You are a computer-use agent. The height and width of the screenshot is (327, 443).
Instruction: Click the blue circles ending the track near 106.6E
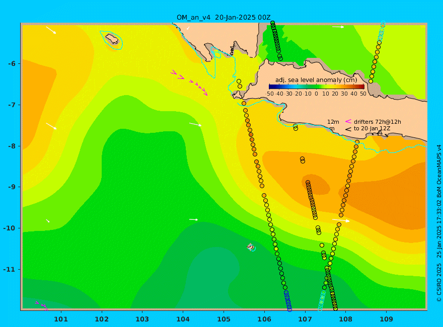pos(288,301)
